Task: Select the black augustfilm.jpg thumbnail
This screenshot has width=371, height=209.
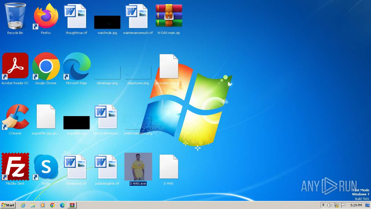Action: click(77, 122)
